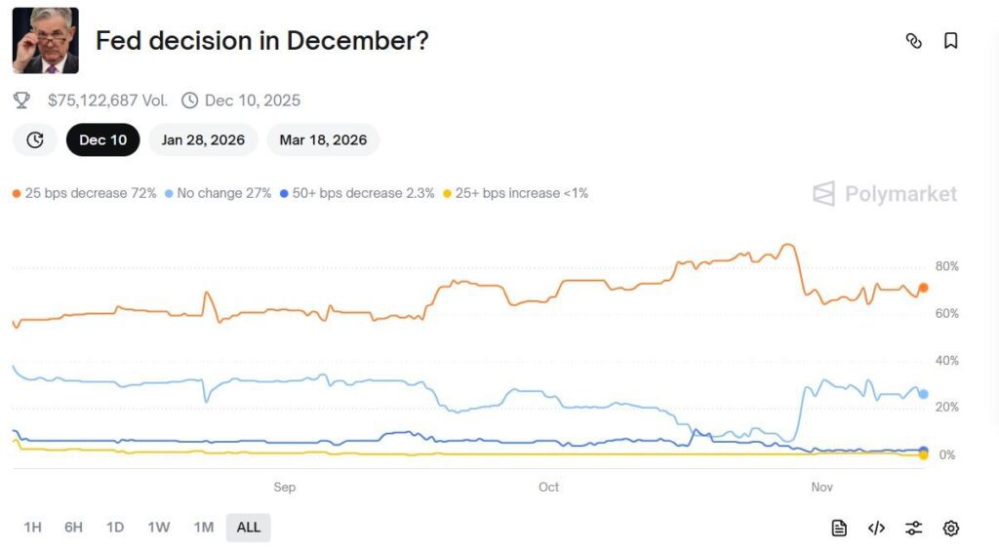Click the clock history icon button
Viewport: 999px width, 551px height.
(x=35, y=139)
